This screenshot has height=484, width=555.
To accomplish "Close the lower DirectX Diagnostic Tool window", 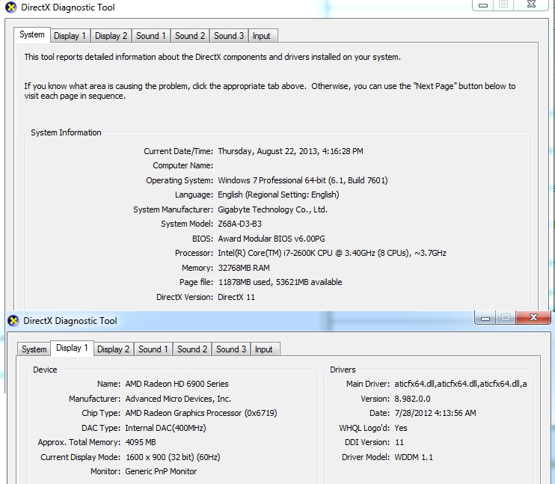I will point(533,317).
